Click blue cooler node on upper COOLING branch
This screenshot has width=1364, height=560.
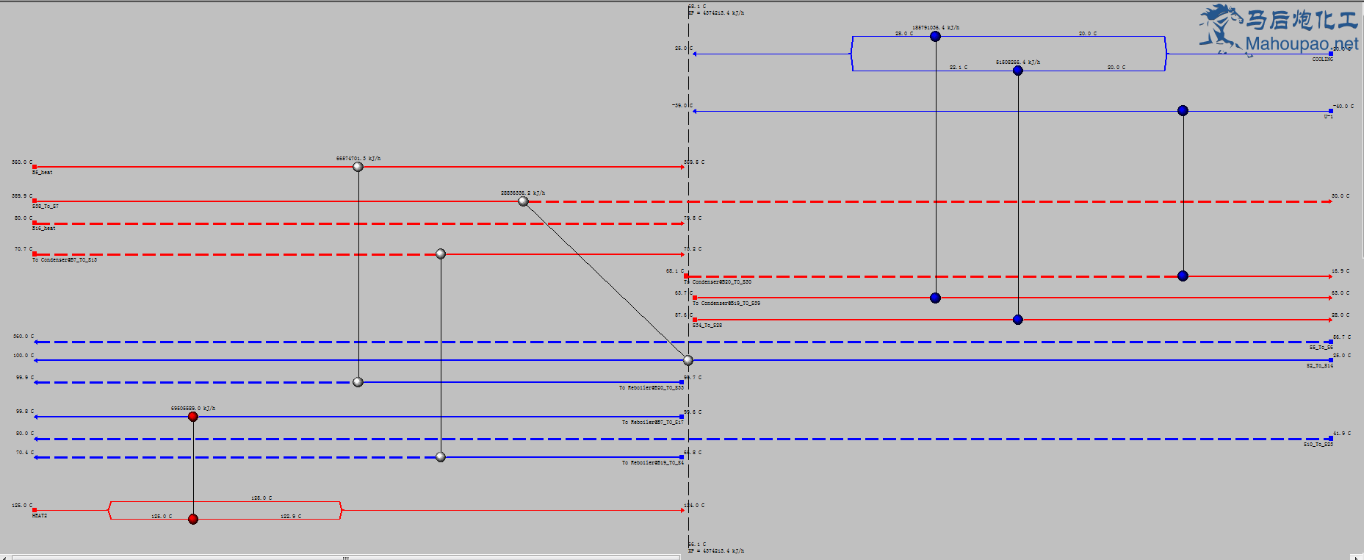point(935,36)
